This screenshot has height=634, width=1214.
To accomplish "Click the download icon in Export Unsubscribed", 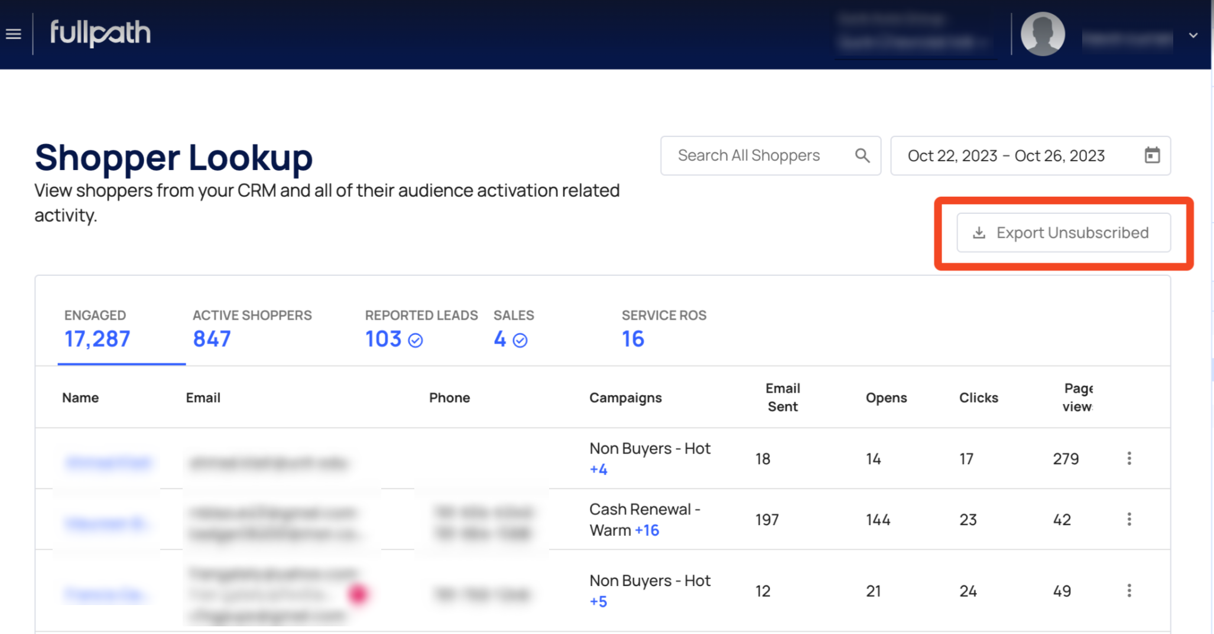I will (x=979, y=233).
